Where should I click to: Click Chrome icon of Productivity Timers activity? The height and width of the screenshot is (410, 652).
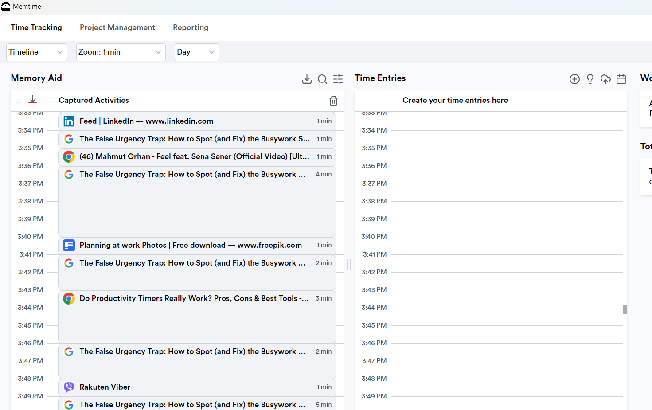(69, 298)
